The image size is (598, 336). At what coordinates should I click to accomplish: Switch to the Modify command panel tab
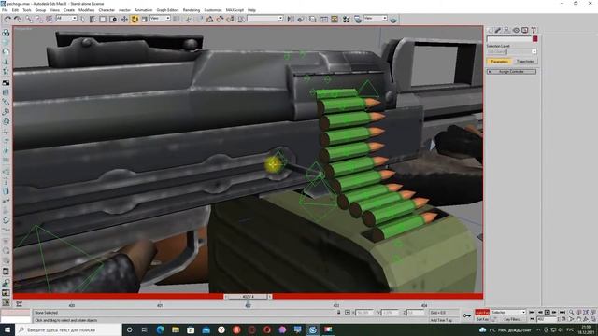pos(498,30)
